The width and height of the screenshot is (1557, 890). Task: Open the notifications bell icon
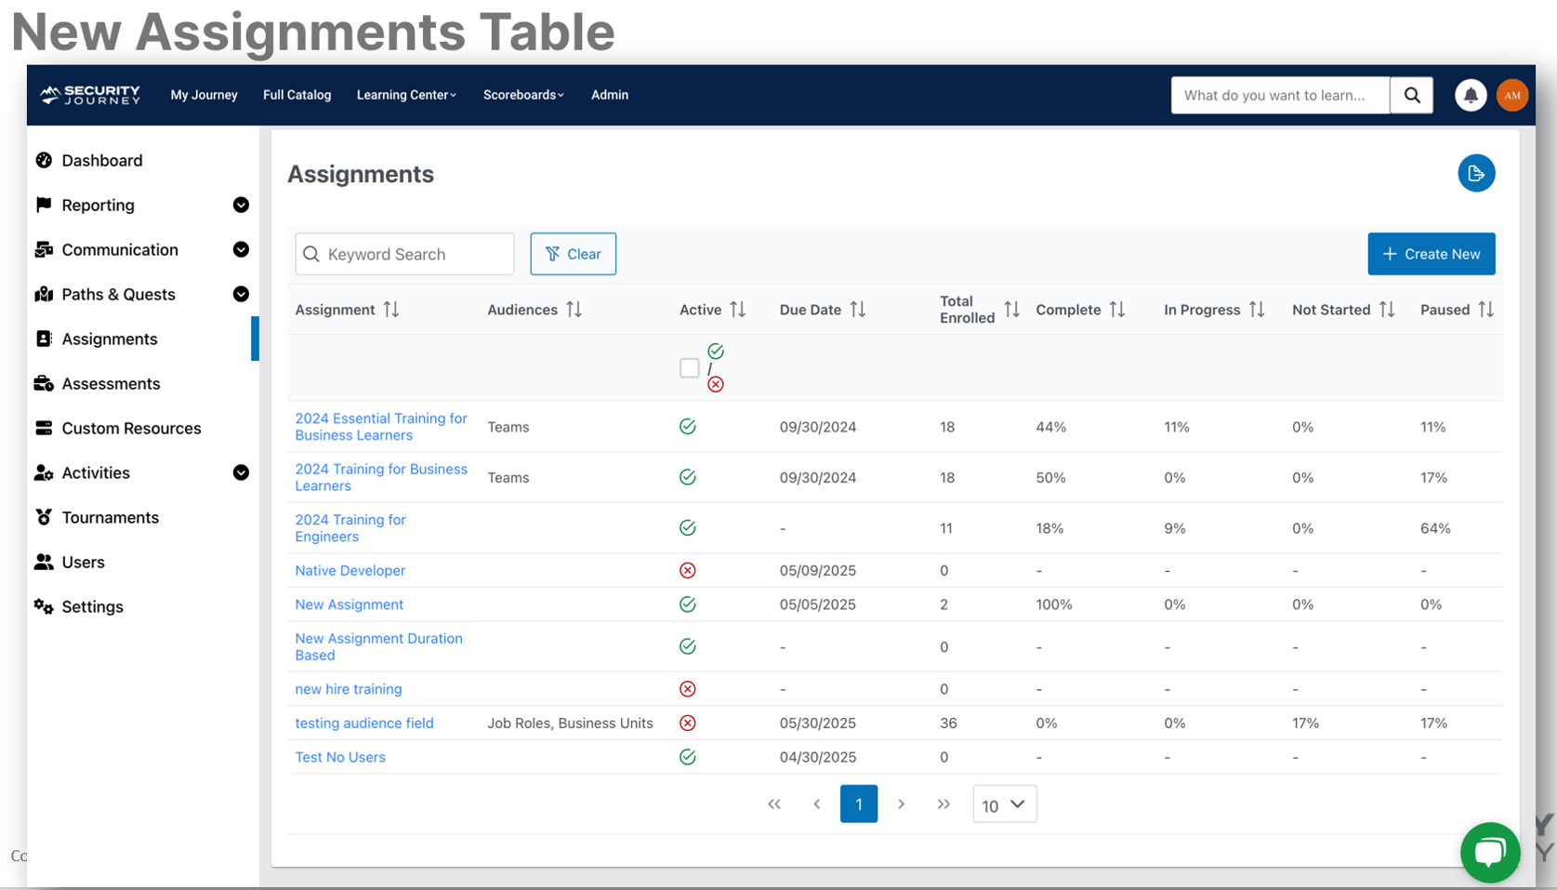pyautogui.click(x=1471, y=95)
